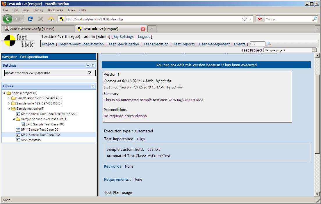
Task: Close the TestLink 1.9 (Prague) tab
Action: [143, 29]
